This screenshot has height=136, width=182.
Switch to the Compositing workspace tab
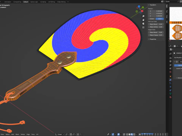coord(17,2)
